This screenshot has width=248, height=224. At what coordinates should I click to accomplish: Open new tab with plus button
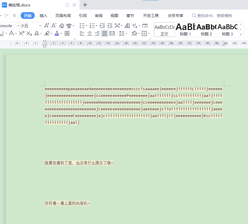[x=85, y=5]
